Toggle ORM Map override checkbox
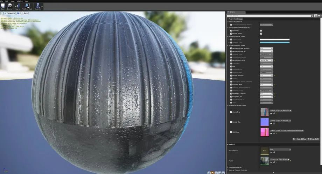This screenshot has width=322, height=174. pyautogui.click(x=231, y=132)
